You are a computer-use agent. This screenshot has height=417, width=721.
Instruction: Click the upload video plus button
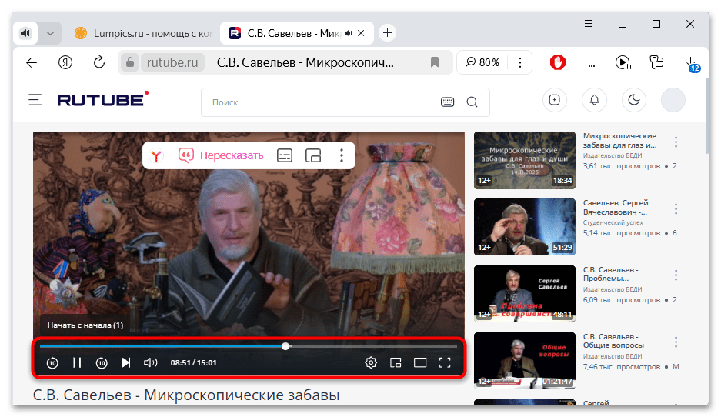tap(555, 100)
